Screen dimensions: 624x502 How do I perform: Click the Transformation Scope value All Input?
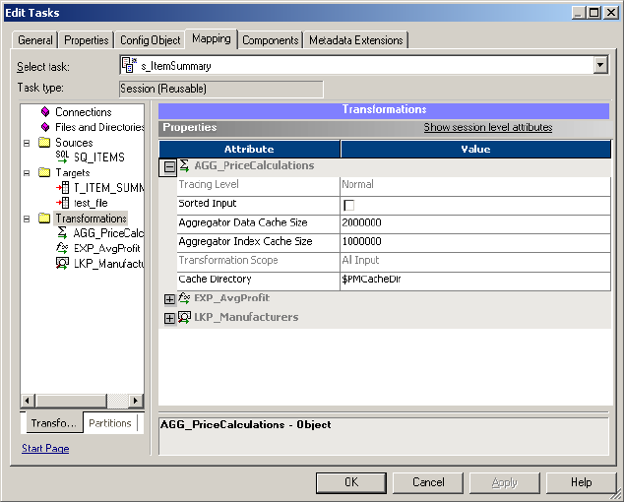(x=475, y=261)
